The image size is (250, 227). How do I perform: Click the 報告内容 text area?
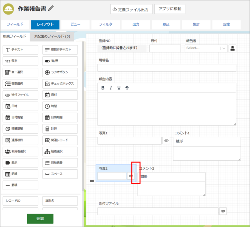pos(167,109)
